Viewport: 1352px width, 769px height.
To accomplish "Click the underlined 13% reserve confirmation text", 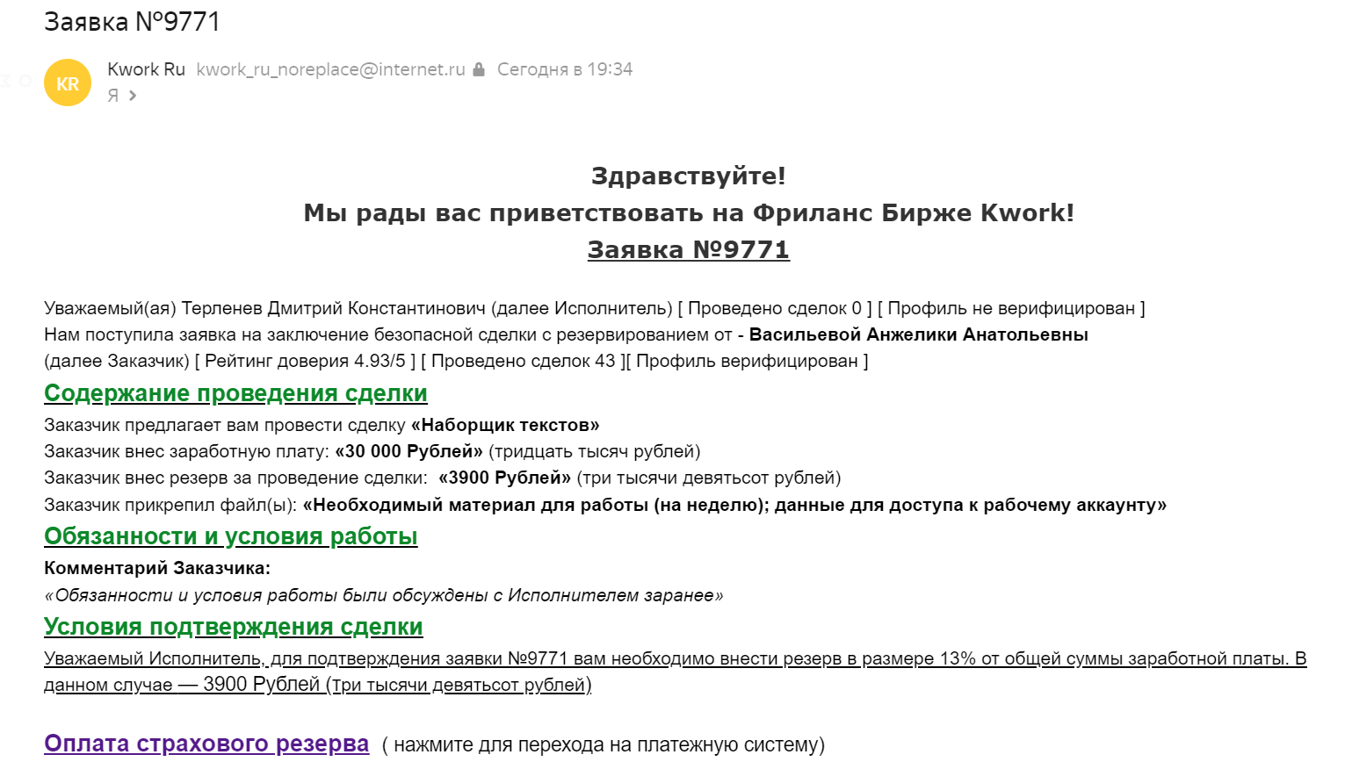I will point(676,672).
